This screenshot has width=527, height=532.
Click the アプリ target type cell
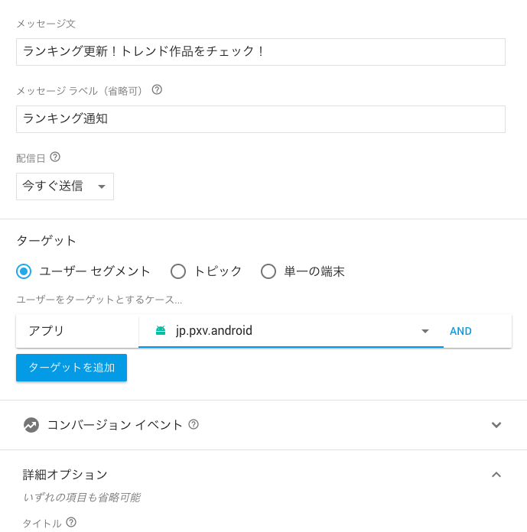[x=77, y=331]
